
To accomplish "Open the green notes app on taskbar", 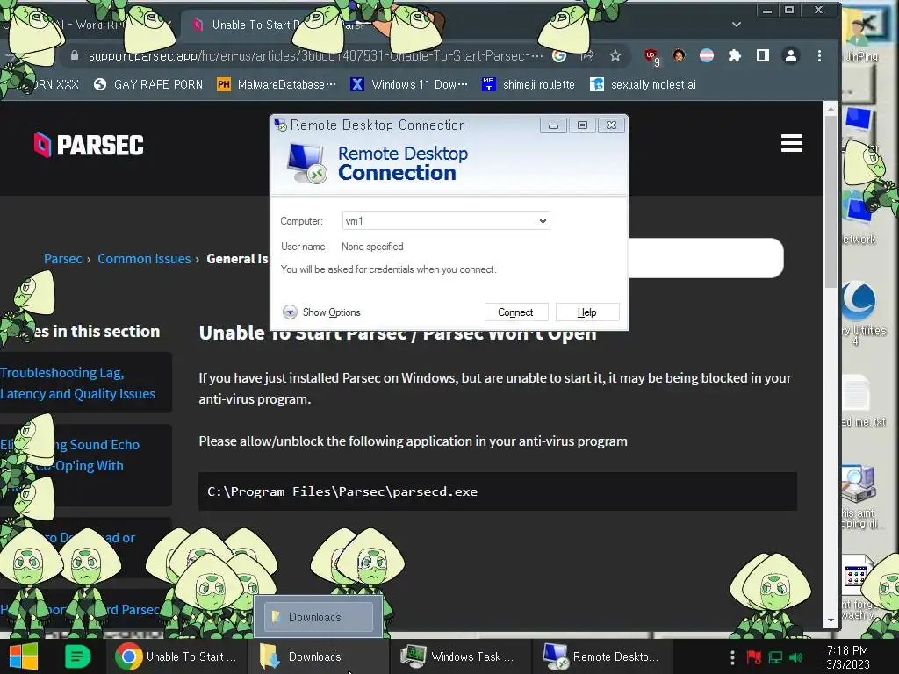I will click(77, 656).
